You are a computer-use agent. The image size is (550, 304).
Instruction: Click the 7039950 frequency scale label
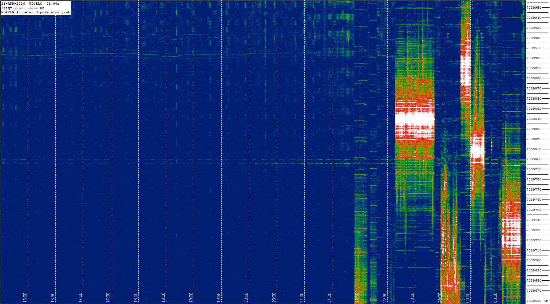(534, 7)
